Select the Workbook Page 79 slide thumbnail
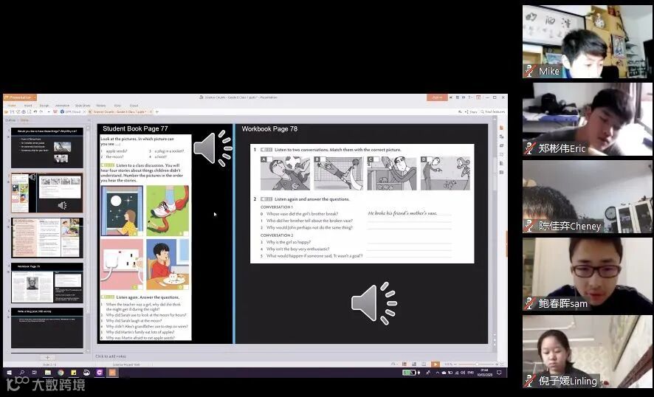 (47, 283)
